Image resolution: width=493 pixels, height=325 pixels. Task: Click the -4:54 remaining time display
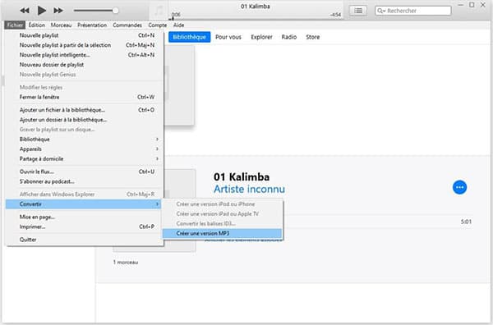click(335, 15)
